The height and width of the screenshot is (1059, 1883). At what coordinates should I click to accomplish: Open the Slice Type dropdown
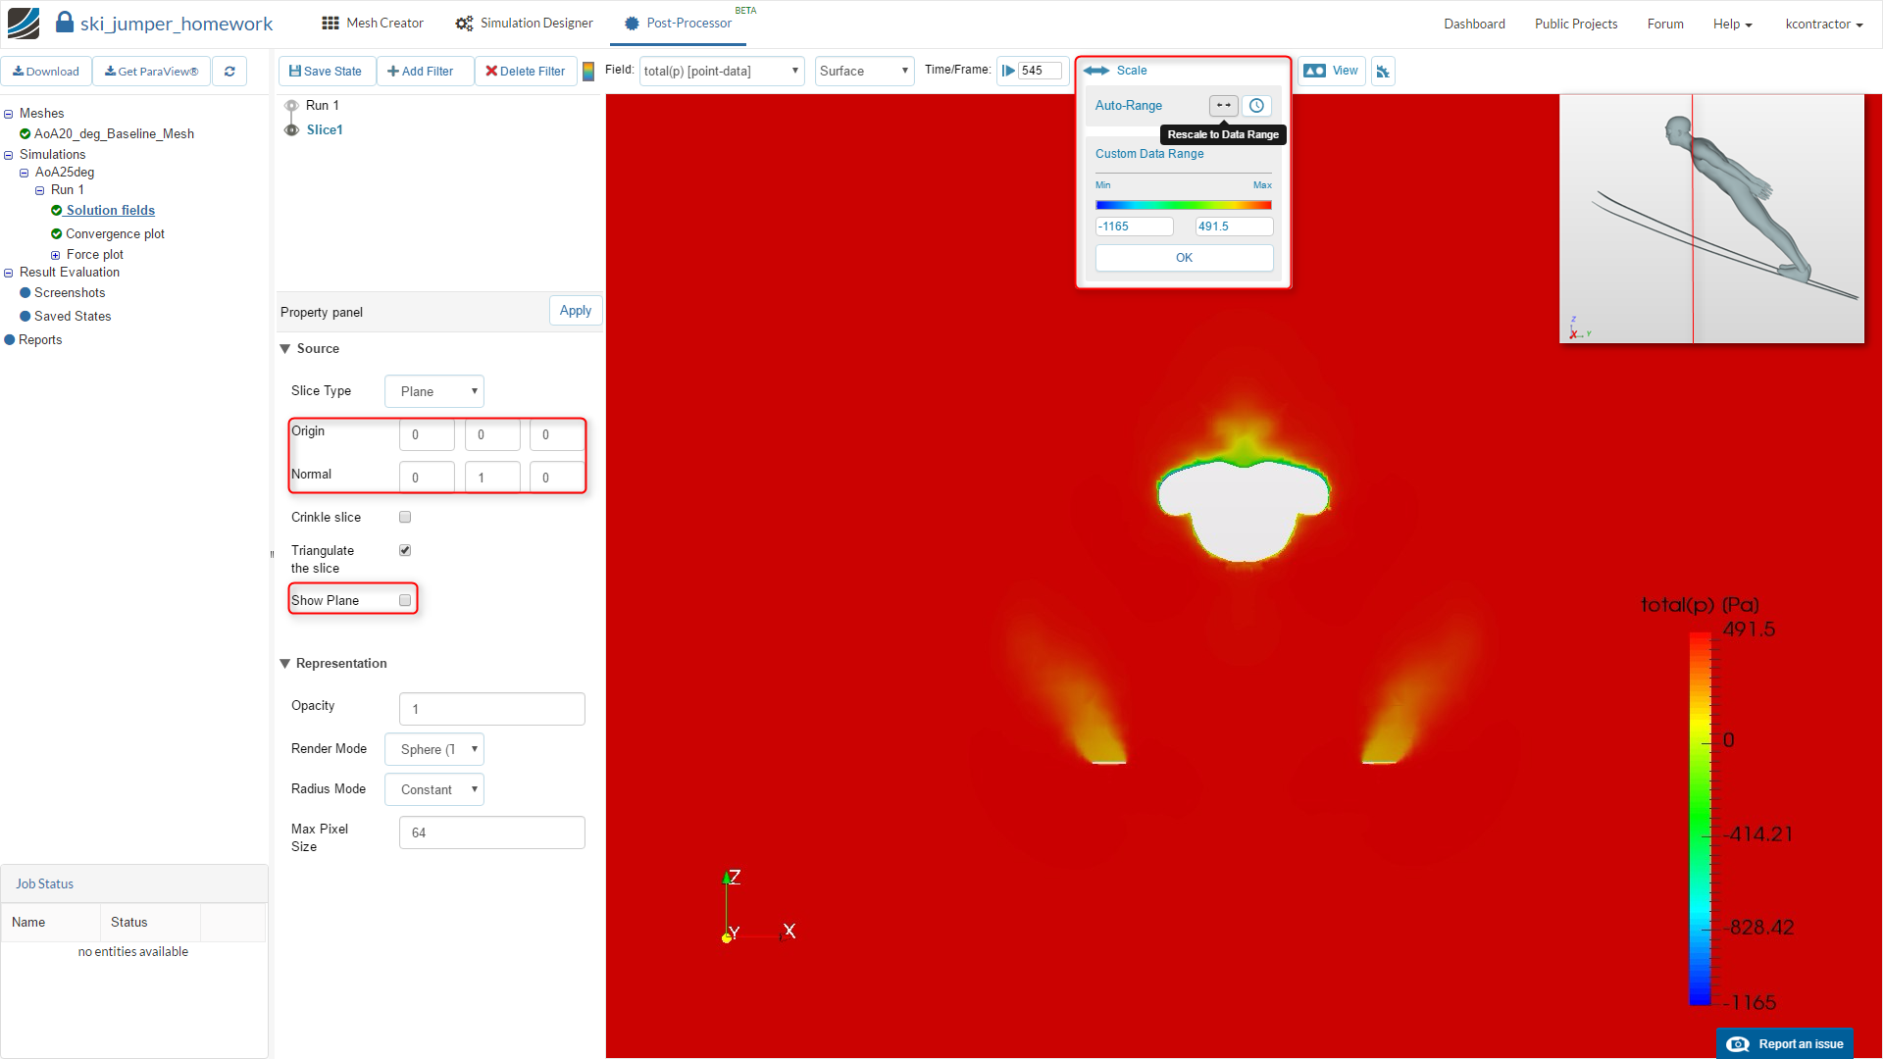(x=434, y=391)
